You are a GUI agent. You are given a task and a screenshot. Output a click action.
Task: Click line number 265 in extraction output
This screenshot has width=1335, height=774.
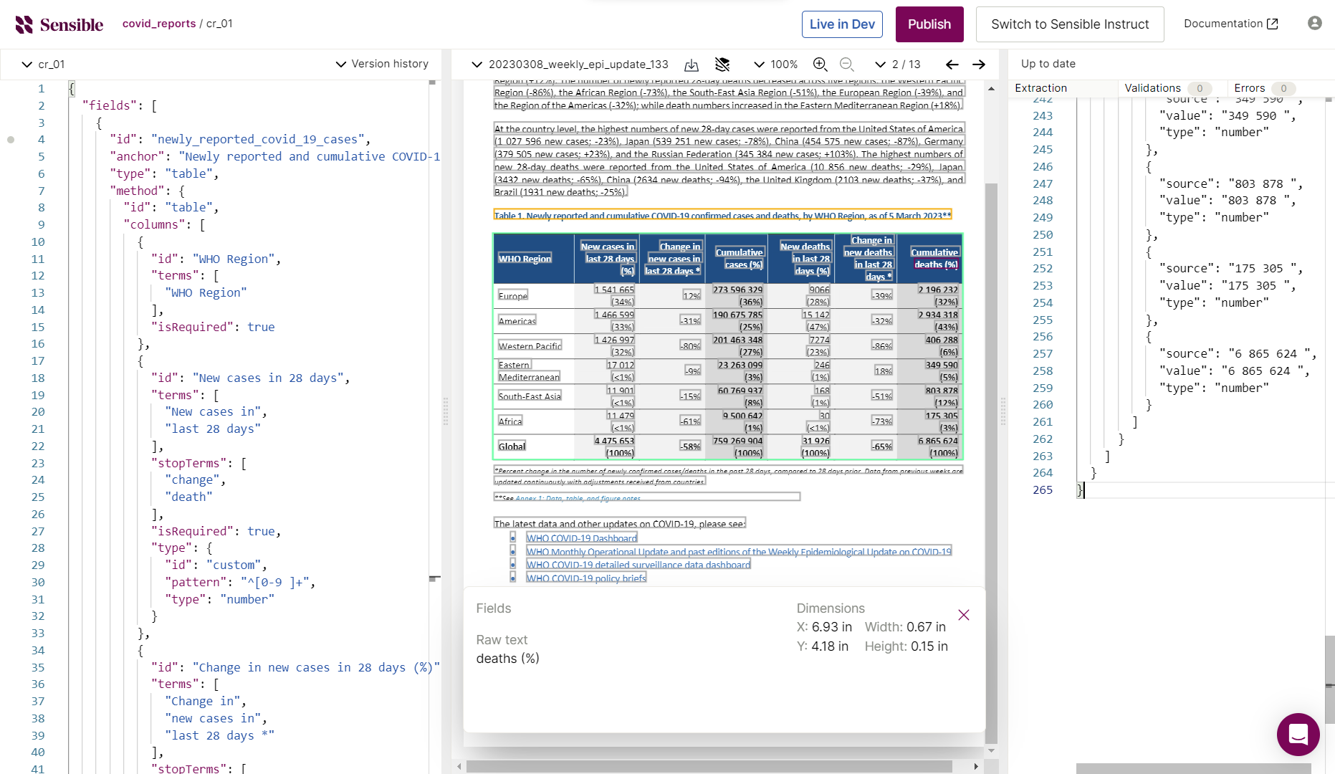tap(1043, 490)
